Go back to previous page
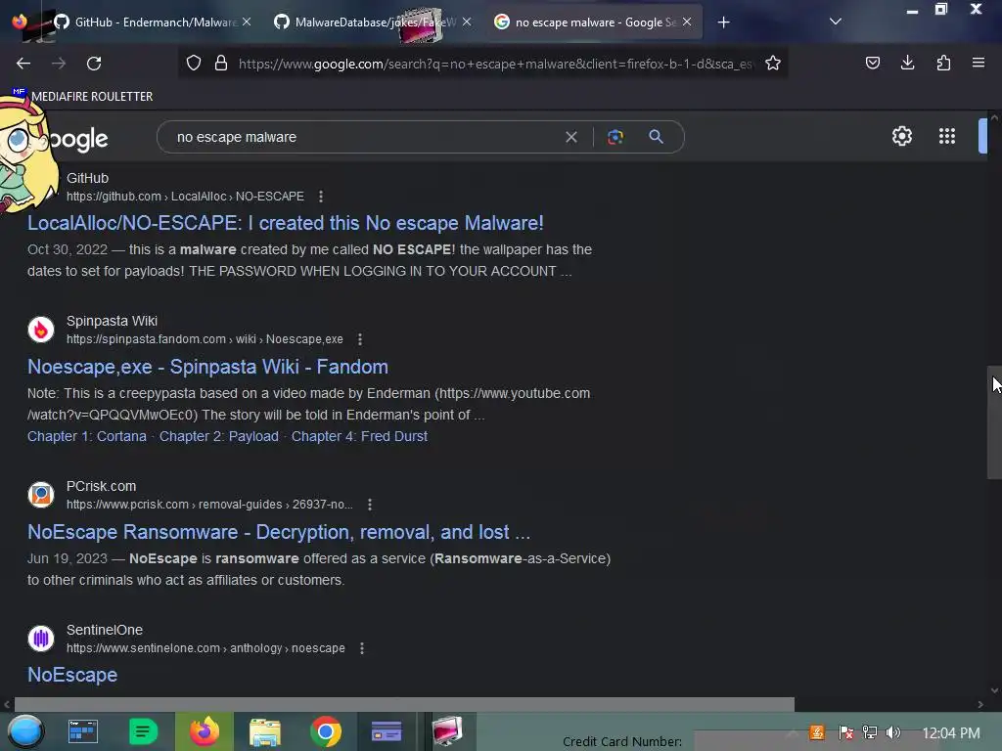 [23, 64]
